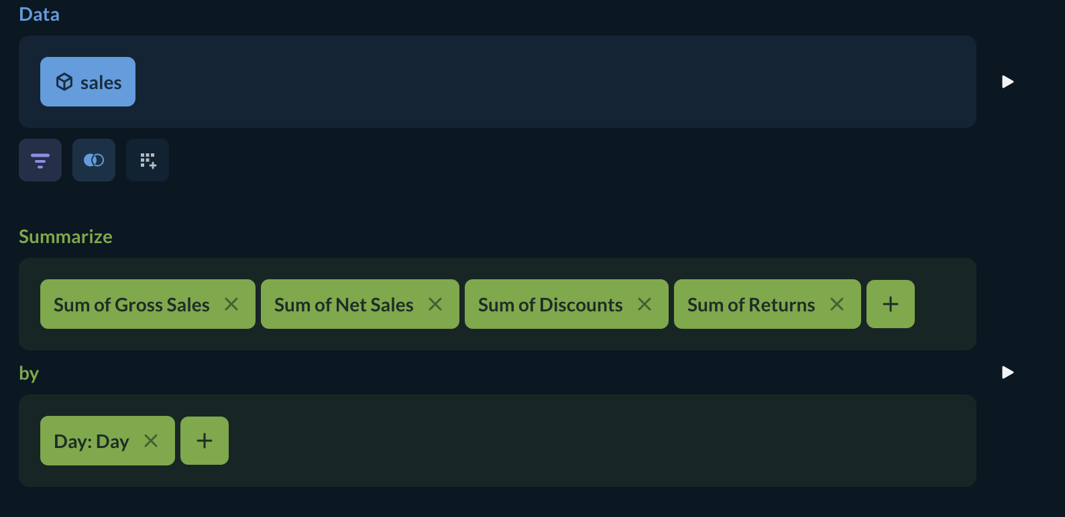Open the sales data source picker
This screenshot has width=1065, height=517.
coord(88,82)
